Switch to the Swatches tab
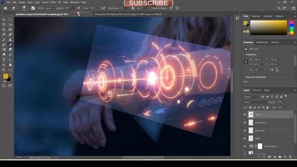 tap(256, 16)
